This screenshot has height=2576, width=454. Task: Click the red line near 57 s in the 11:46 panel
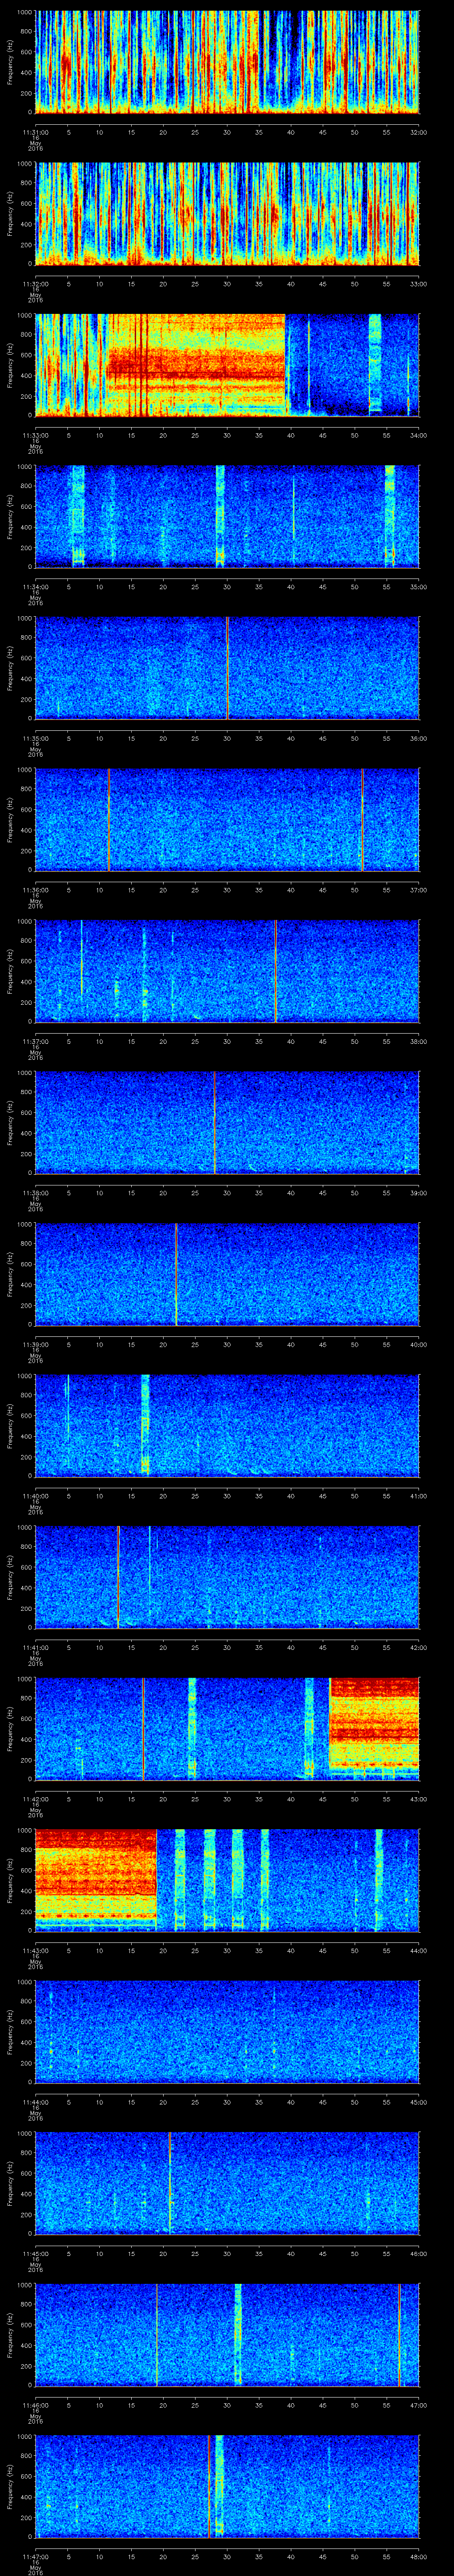coord(399,2335)
